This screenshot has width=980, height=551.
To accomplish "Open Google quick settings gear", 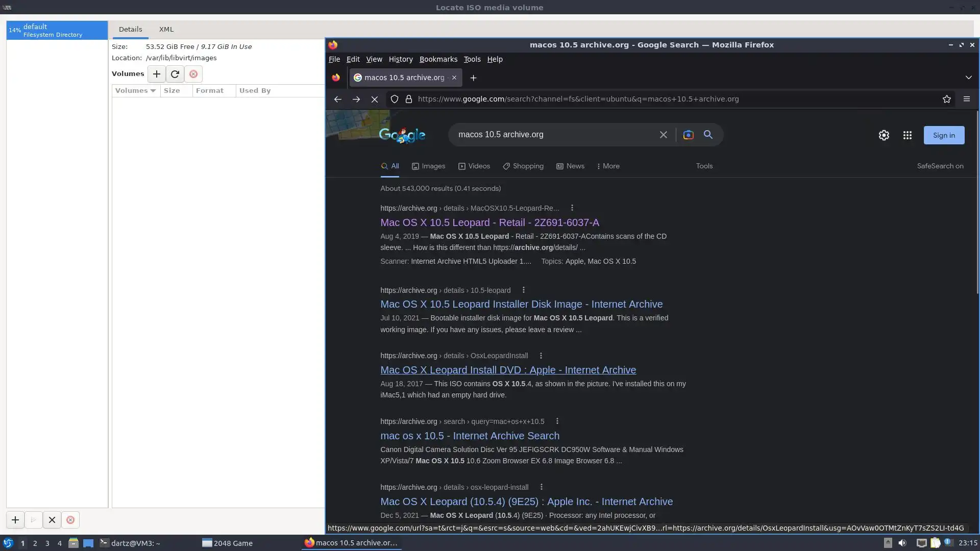I will (884, 135).
